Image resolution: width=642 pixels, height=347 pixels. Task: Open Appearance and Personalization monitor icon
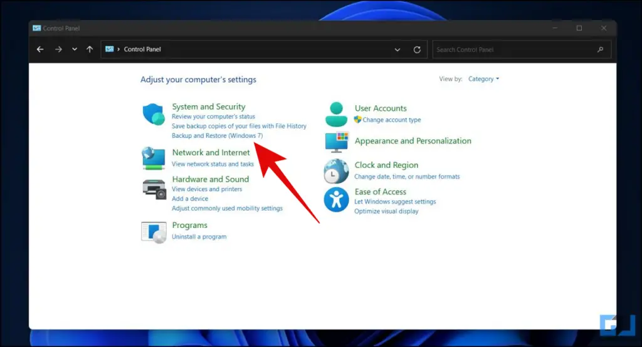[x=336, y=142]
